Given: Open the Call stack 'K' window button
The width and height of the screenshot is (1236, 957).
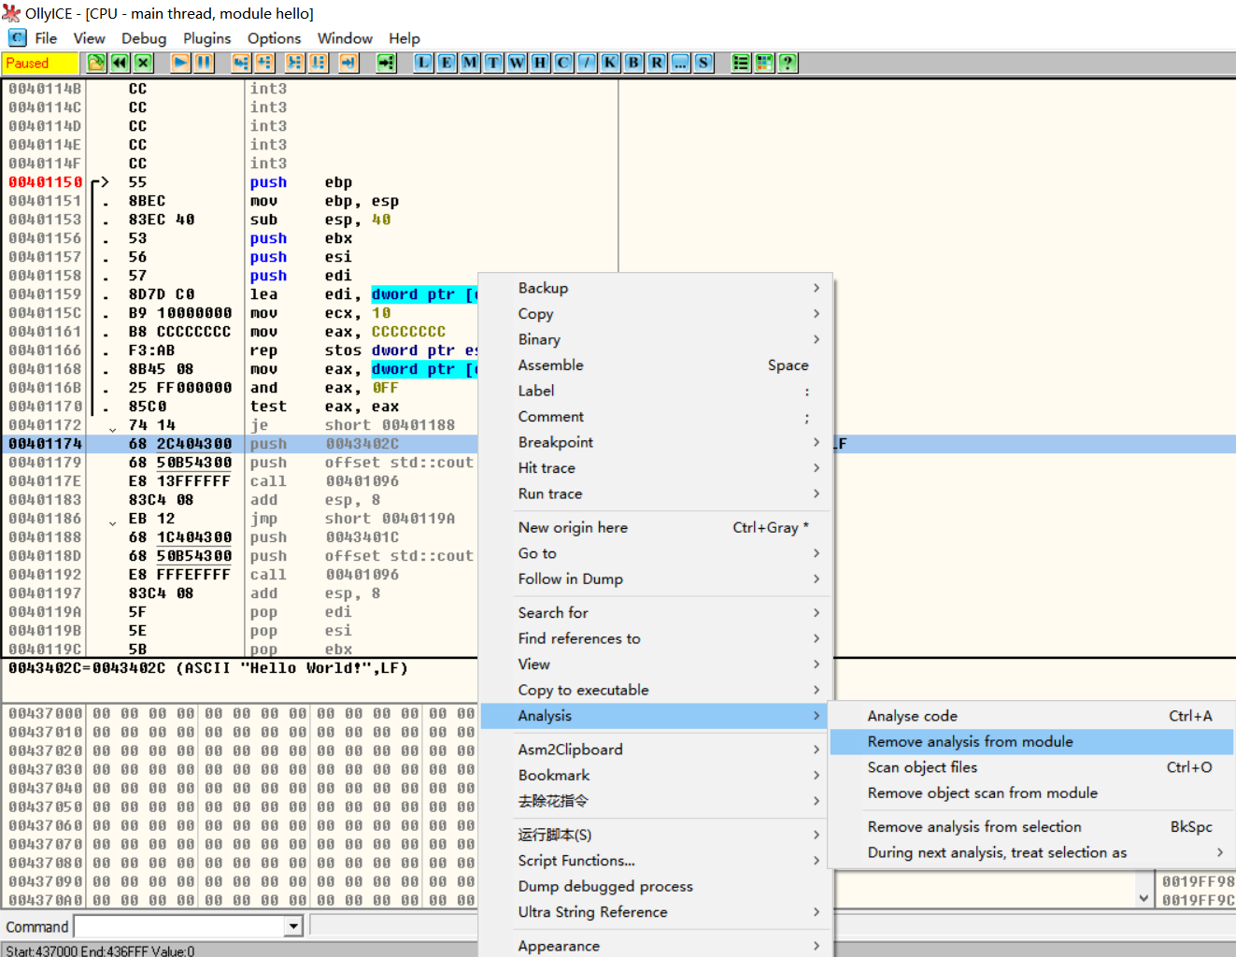Looking at the screenshot, I should (610, 63).
